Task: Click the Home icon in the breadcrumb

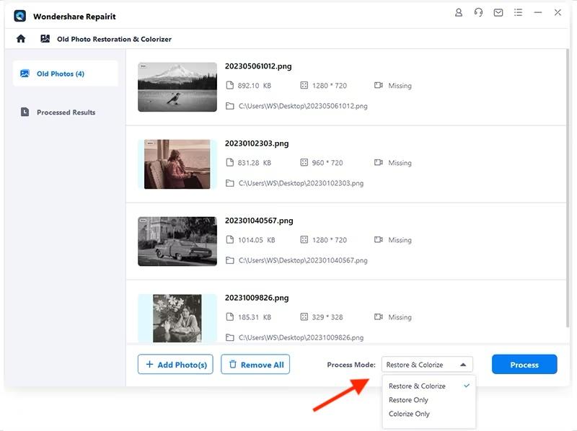Action: (x=21, y=39)
